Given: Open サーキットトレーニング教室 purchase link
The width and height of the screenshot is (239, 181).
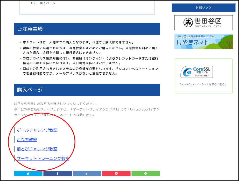Looking at the screenshot, I should [x=43, y=158].
